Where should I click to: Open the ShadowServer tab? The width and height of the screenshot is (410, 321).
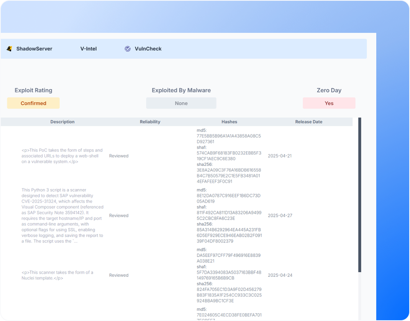34,49
